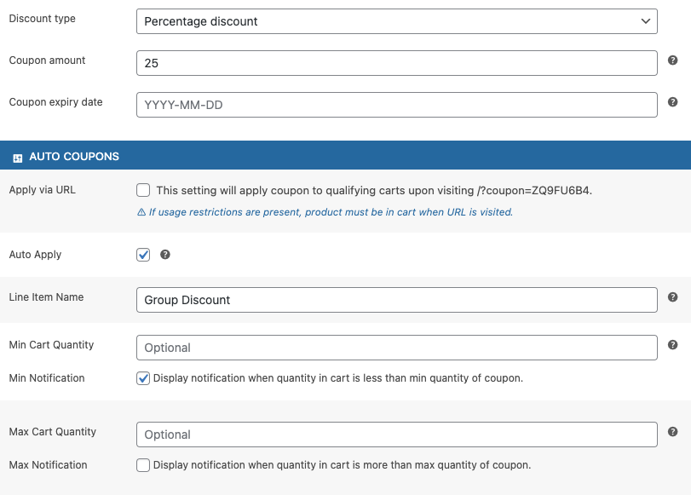Open the Discount type dropdown
The height and width of the screenshot is (495, 691).
point(396,21)
